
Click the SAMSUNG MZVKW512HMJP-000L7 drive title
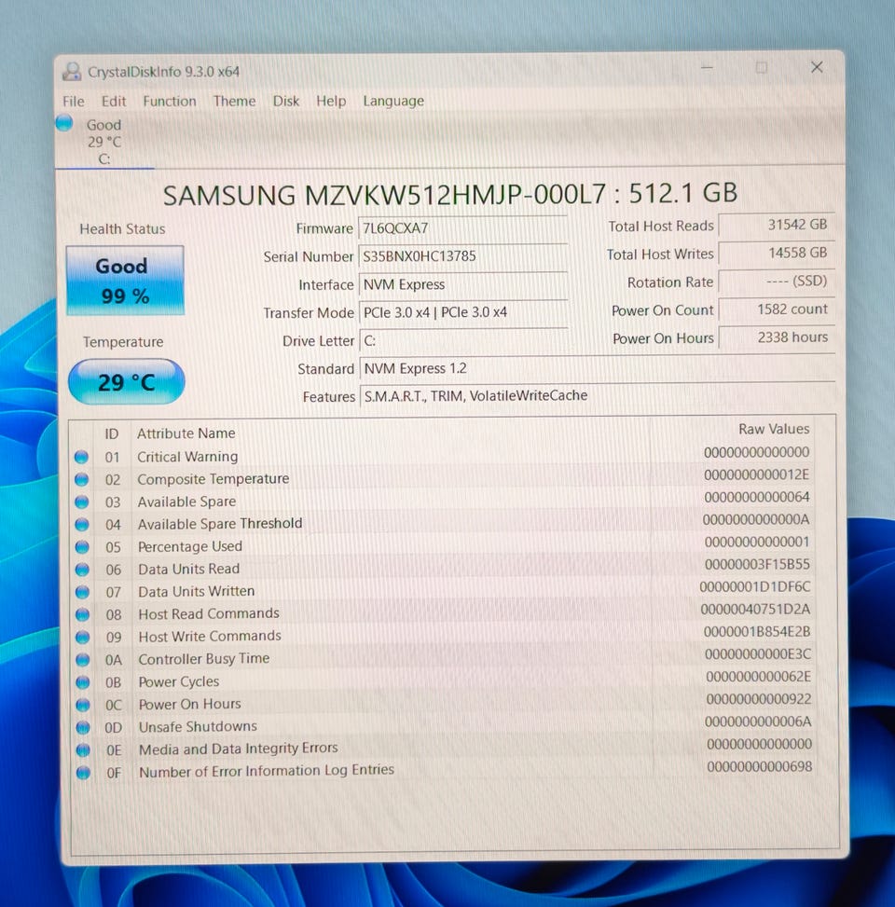(449, 194)
